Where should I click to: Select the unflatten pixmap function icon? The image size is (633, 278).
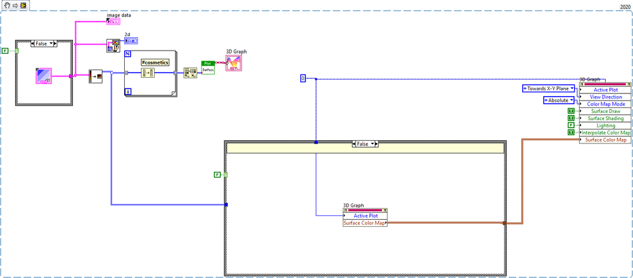(x=96, y=76)
